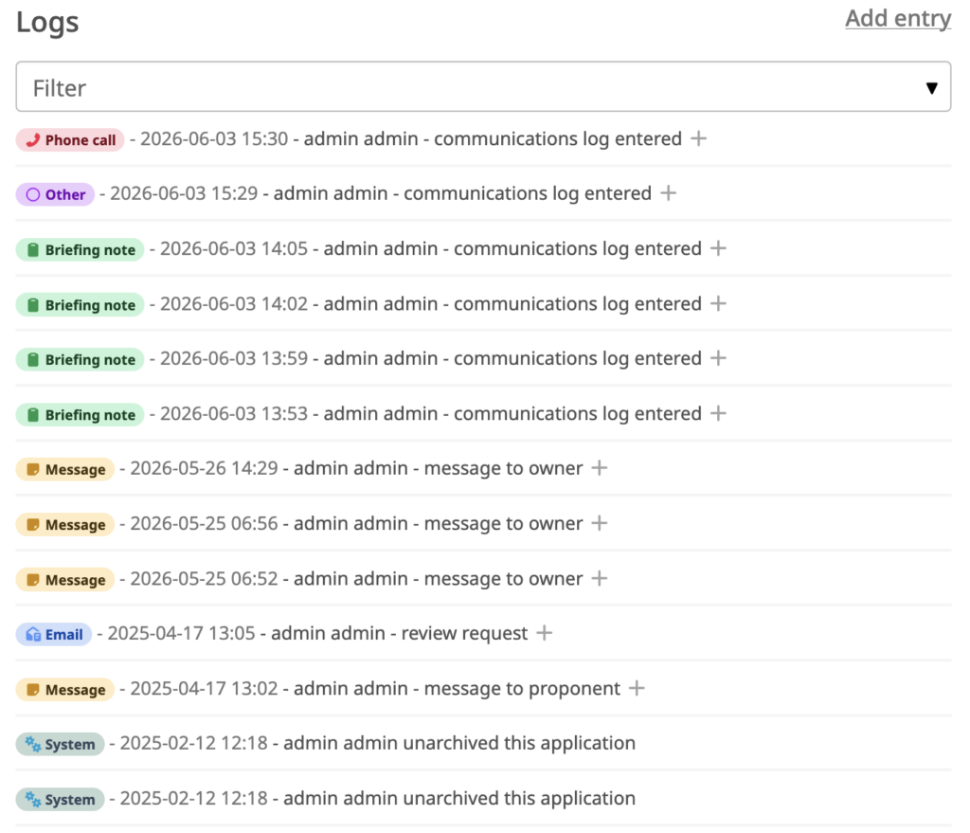Select text '2026-06-03 15:30 - admin admin - communications log entered'
Viewport: 970px width, 833px height.
pos(411,138)
